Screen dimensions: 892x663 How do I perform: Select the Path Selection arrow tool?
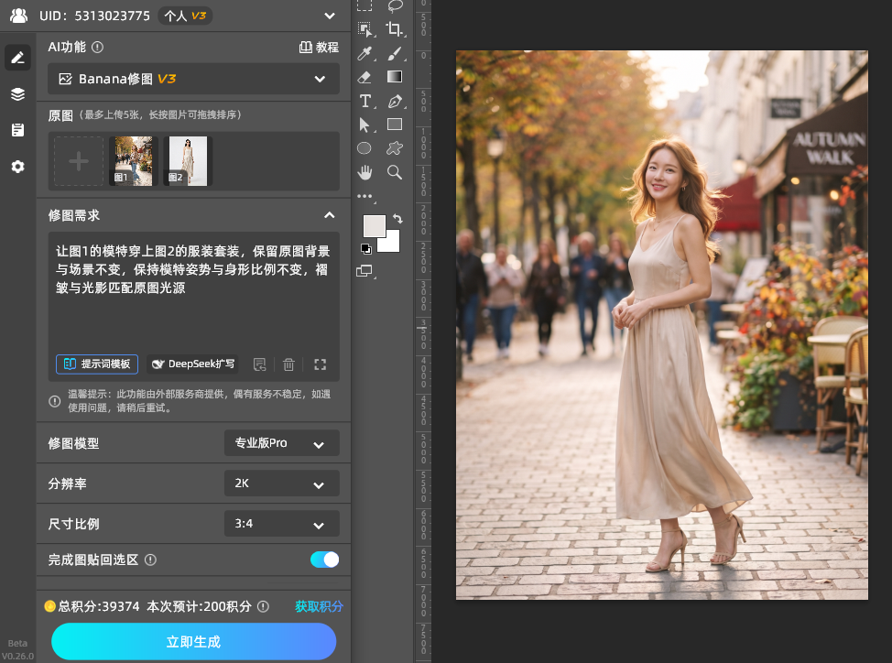(x=364, y=125)
